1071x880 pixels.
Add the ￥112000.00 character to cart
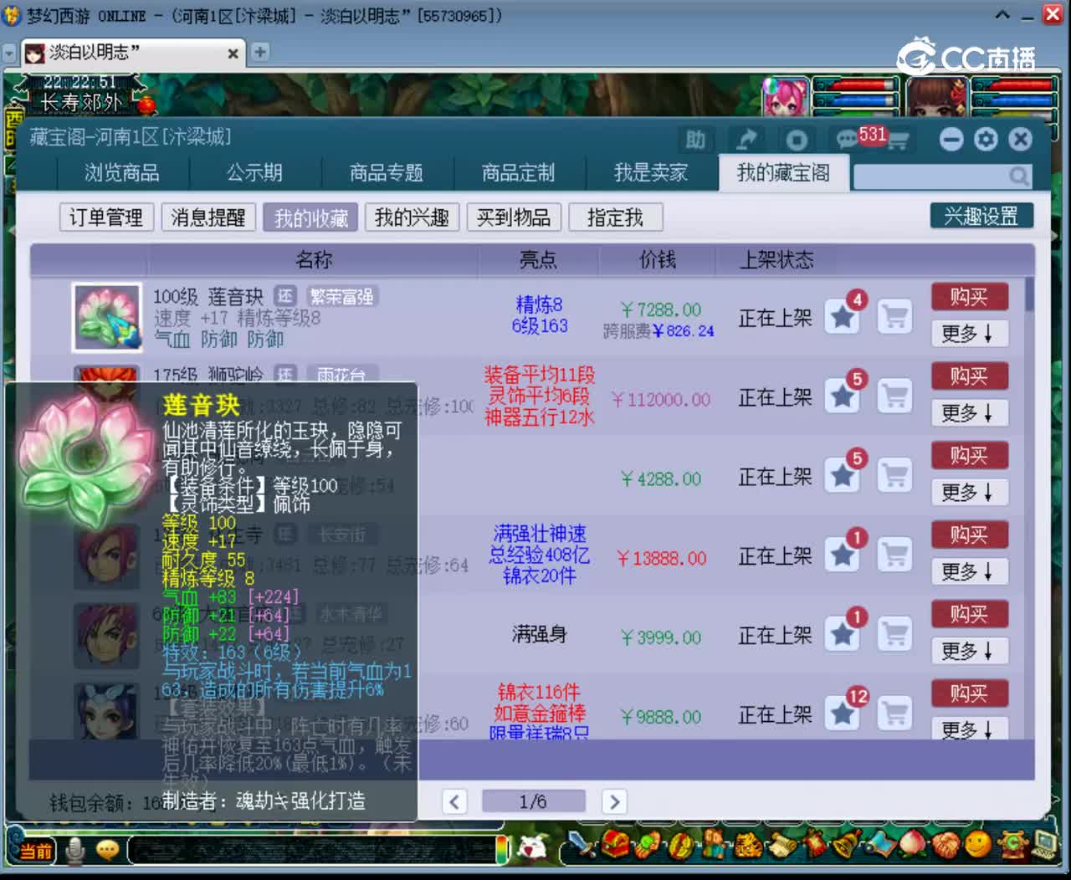tap(894, 397)
